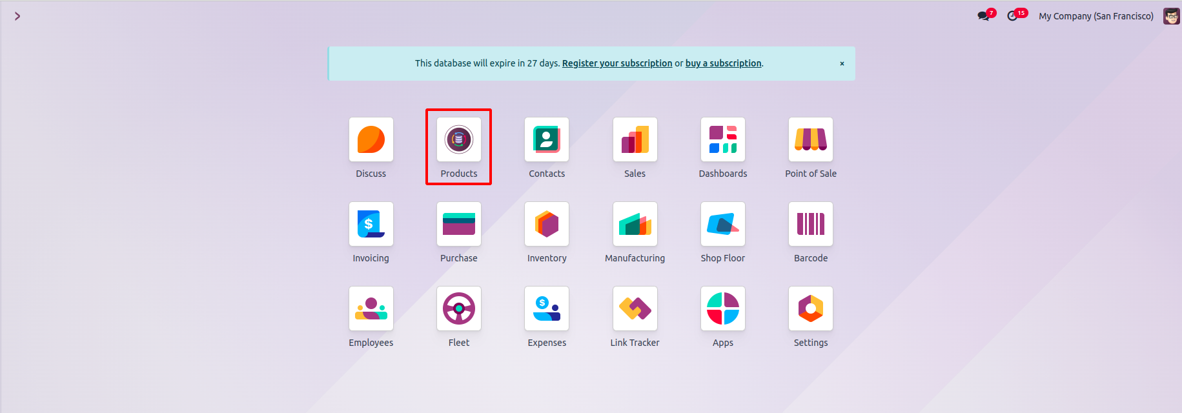
Task: Click the Register your subscription link
Action: coord(617,63)
